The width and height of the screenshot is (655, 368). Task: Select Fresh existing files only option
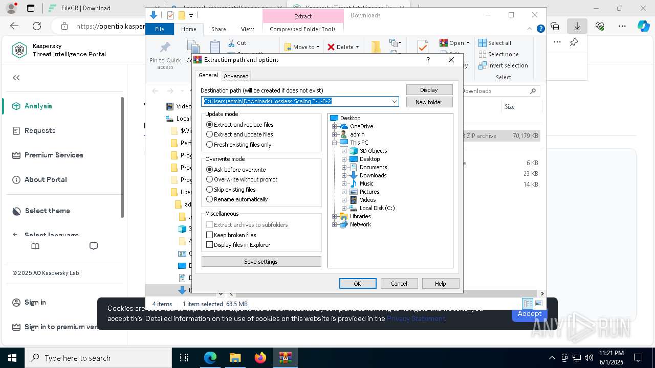coord(238,145)
